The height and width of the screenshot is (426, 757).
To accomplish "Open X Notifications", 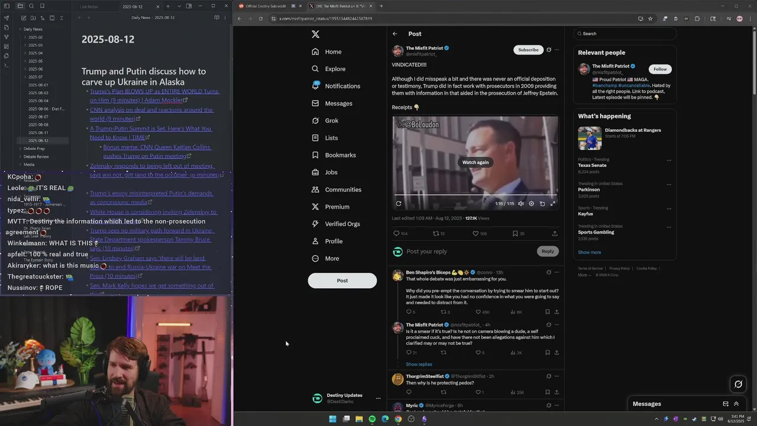I will [336, 86].
